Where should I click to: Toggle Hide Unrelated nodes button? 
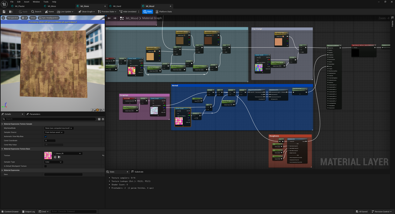pyautogui.click(x=129, y=11)
